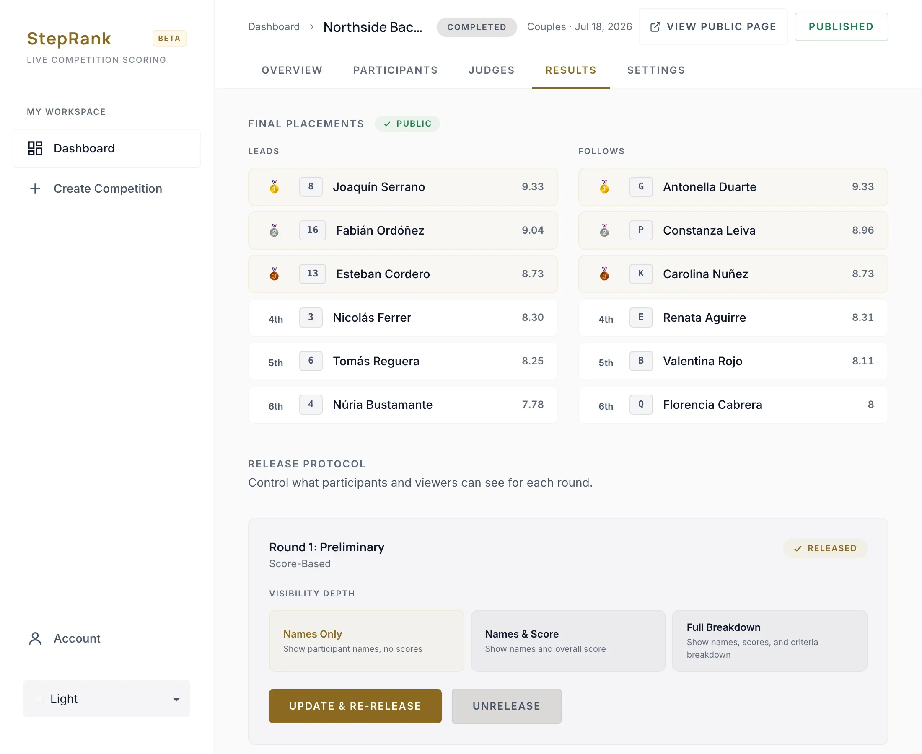Click the Account person icon
The image size is (922, 754).
(35, 638)
